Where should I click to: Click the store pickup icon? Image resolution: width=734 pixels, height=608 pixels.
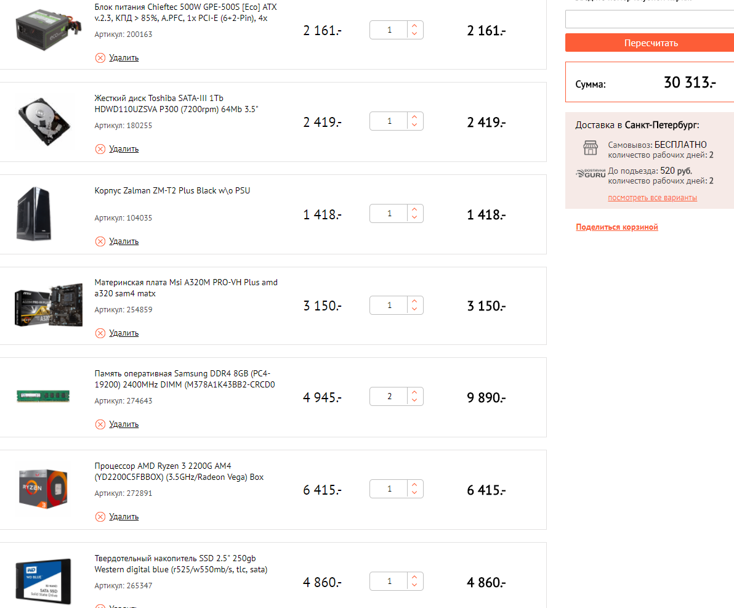[591, 148]
